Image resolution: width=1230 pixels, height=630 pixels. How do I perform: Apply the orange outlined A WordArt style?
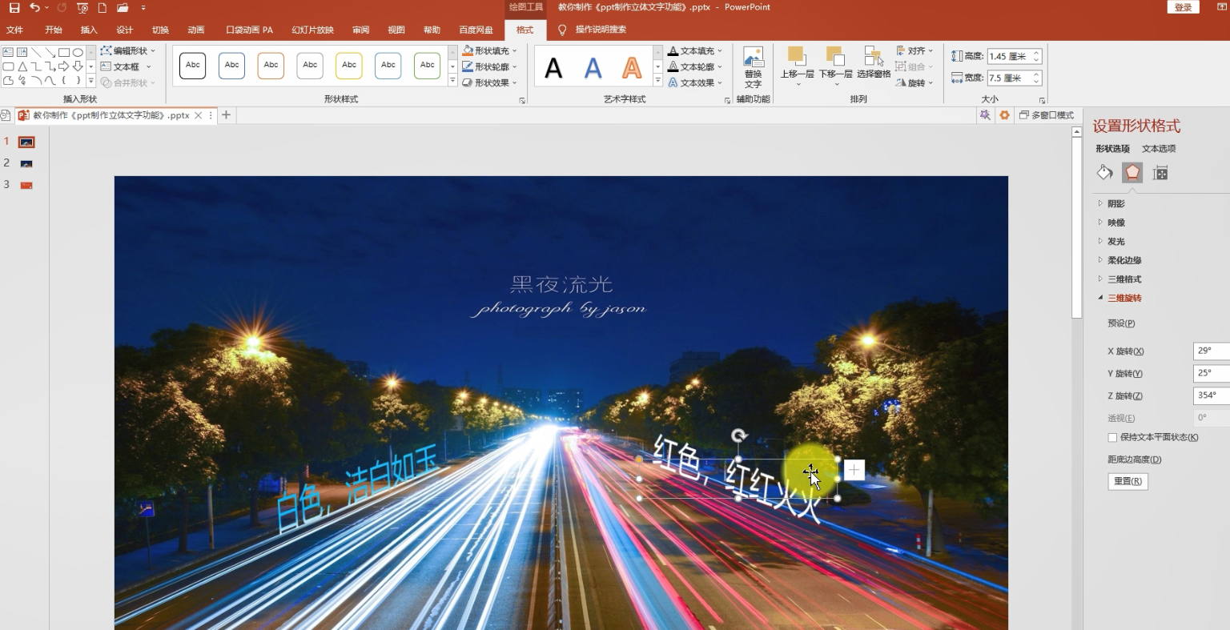[632, 68]
